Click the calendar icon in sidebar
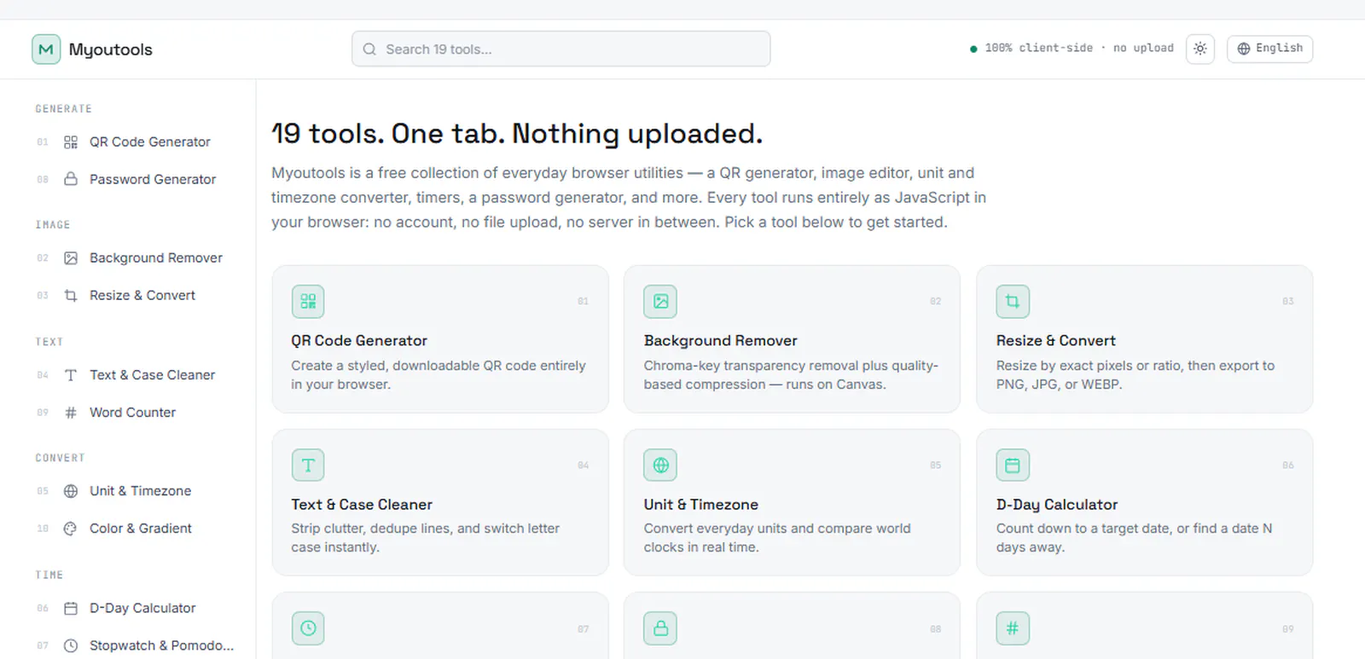Viewport: 1365px width, 659px height. point(71,609)
